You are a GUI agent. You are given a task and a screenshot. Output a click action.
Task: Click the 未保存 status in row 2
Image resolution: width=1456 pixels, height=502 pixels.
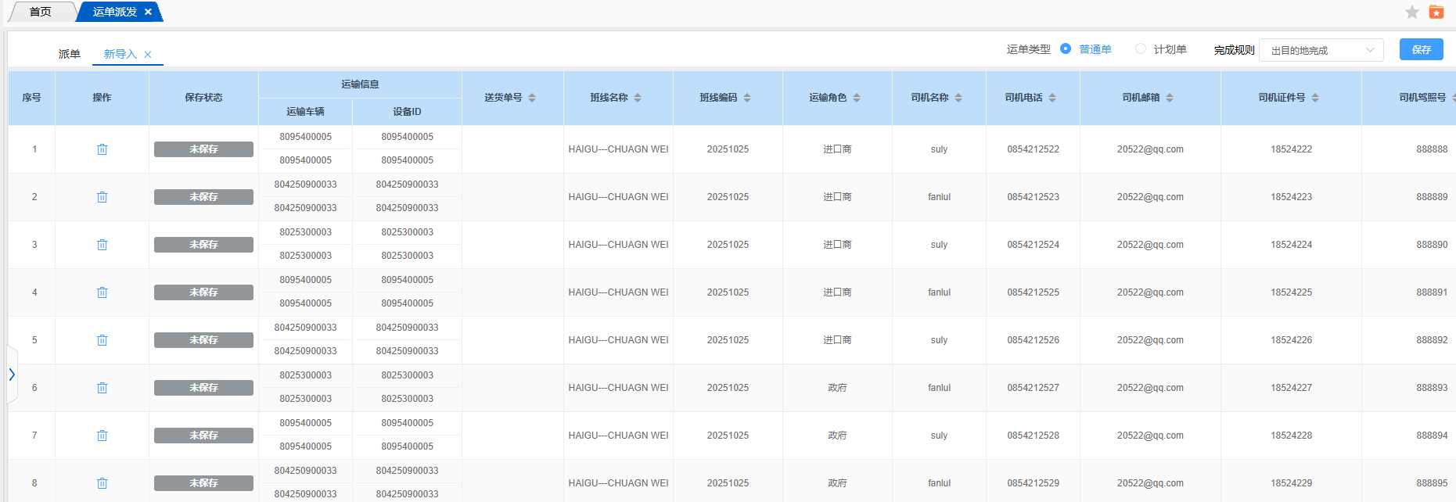coord(203,197)
